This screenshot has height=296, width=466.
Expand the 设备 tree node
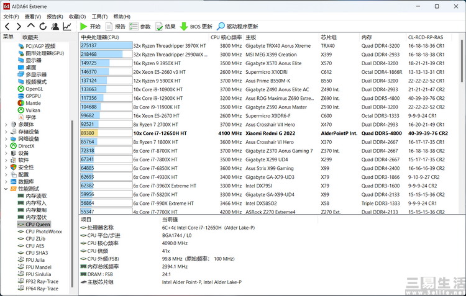tap(6, 153)
